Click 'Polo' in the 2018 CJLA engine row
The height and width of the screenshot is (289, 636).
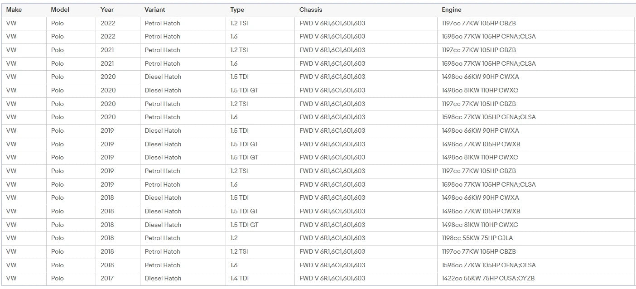point(58,238)
